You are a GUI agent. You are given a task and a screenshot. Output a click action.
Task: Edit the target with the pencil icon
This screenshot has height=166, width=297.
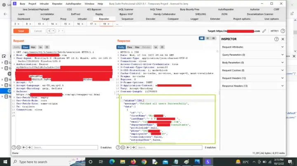pyautogui.click(x=264, y=31)
